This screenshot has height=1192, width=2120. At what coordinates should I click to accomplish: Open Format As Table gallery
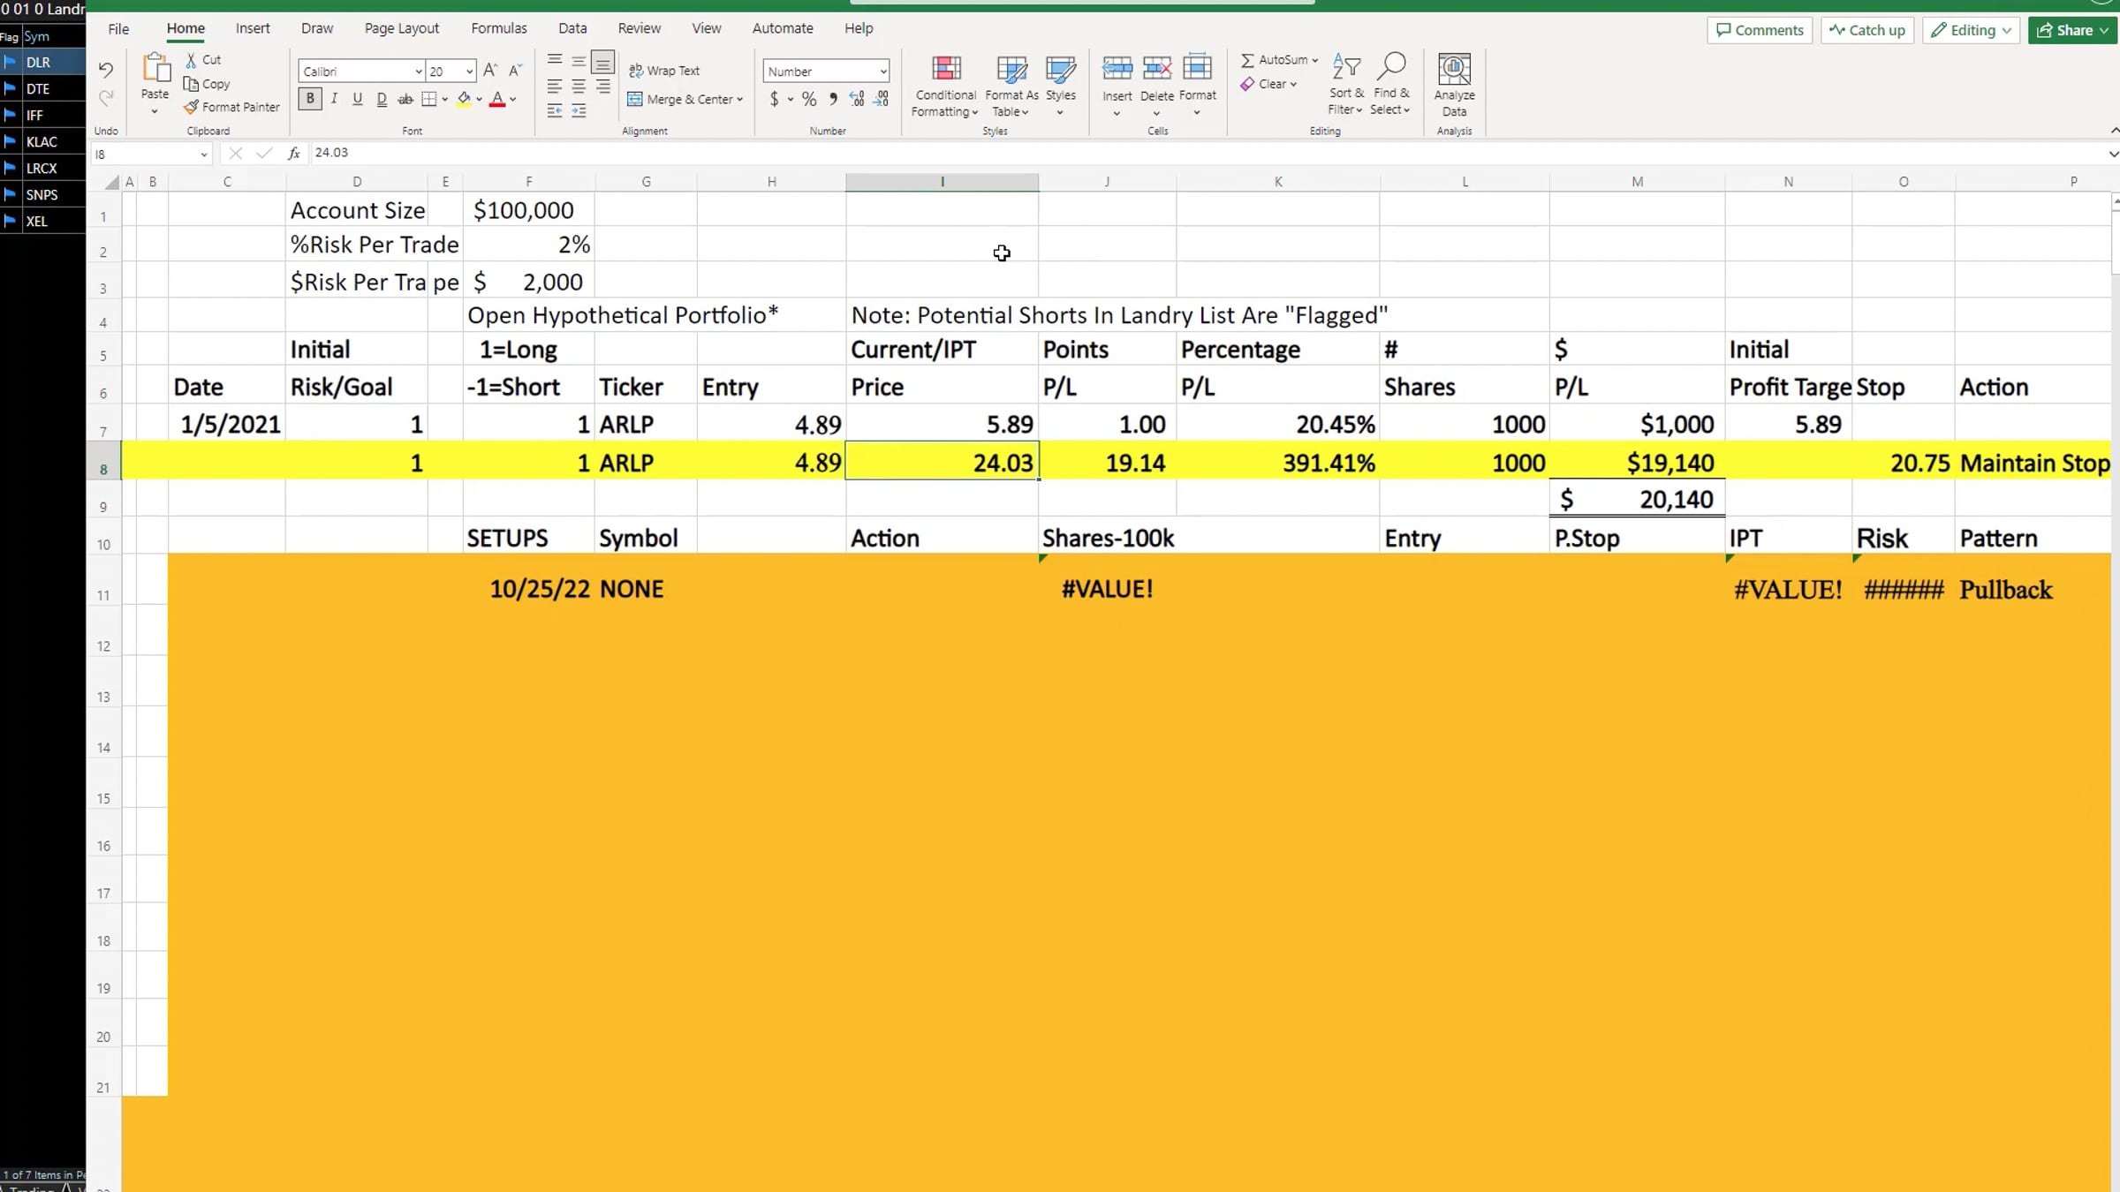click(x=1011, y=86)
